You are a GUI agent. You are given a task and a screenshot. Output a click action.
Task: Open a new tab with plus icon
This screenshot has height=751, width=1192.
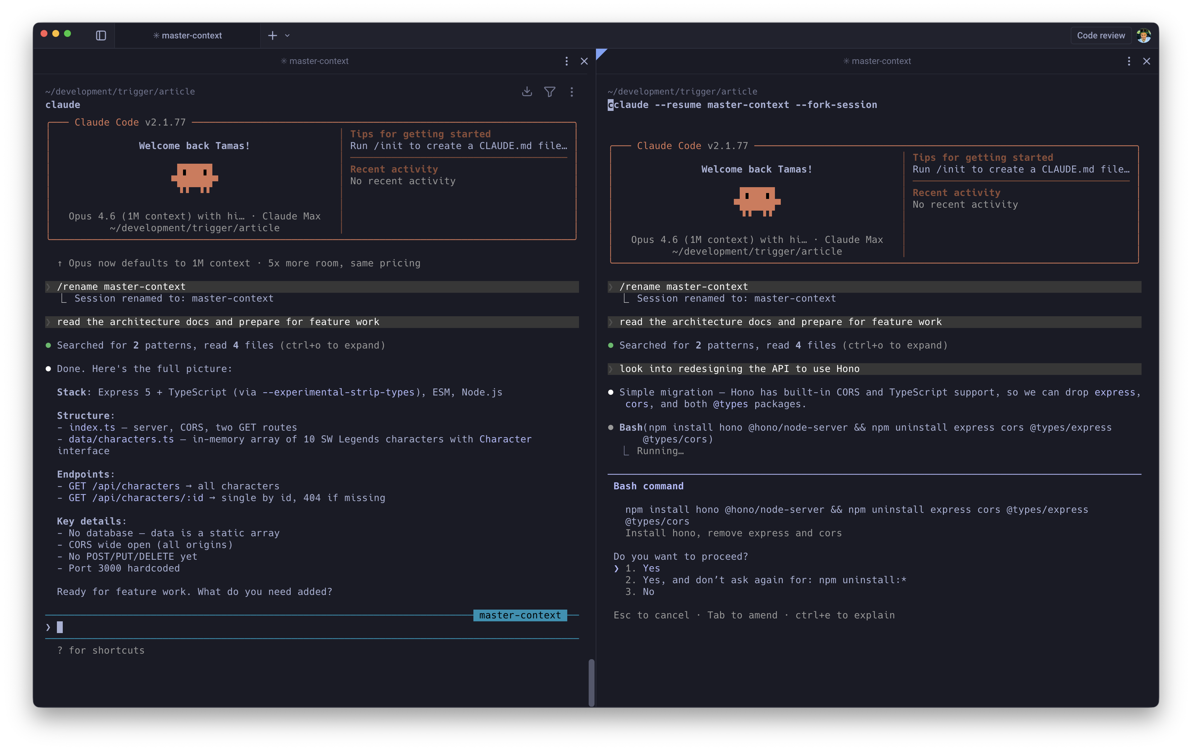click(x=272, y=36)
